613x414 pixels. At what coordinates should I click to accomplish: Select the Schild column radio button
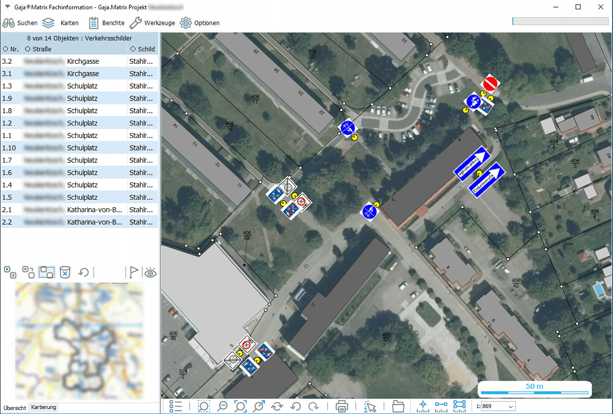click(x=132, y=49)
